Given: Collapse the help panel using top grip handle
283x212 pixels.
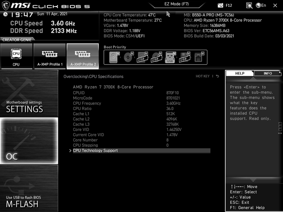Looking at the screenshot, I should (253, 79).
